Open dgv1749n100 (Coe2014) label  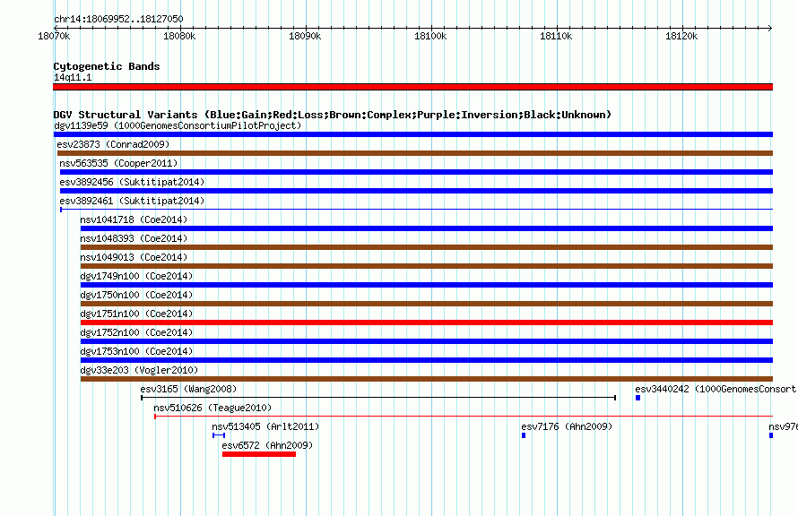tap(136, 276)
